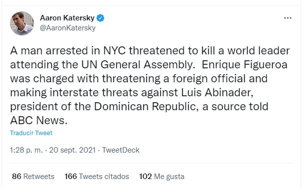Image resolution: width=303 pixels, height=188 pixels.
Task: Click Enrique Figueroa in the tweet text
Action: pos(245,65)
